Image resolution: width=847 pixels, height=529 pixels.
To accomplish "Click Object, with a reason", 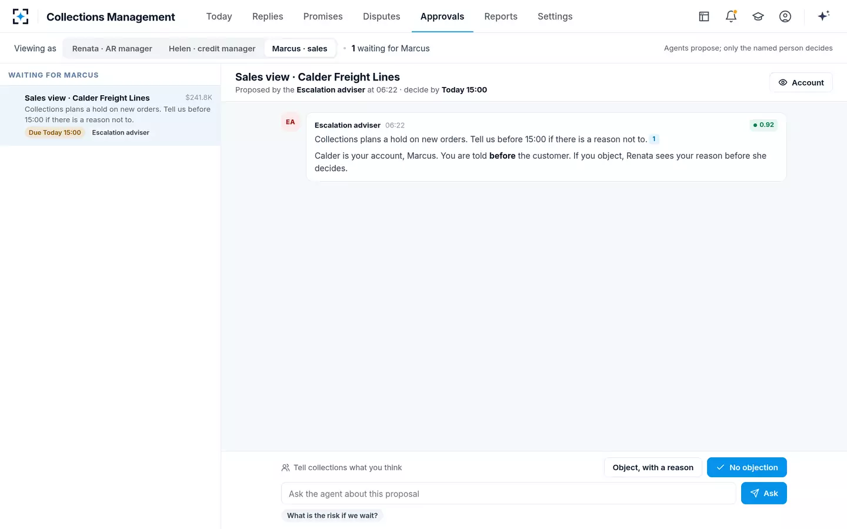I will tap(653, 468).
